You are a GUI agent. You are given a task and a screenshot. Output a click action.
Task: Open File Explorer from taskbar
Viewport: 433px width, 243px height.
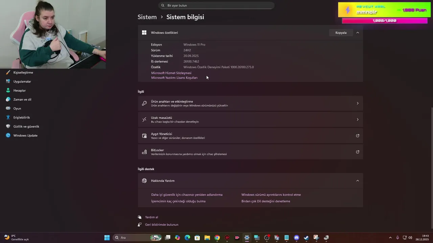click(x=207, y=238)
